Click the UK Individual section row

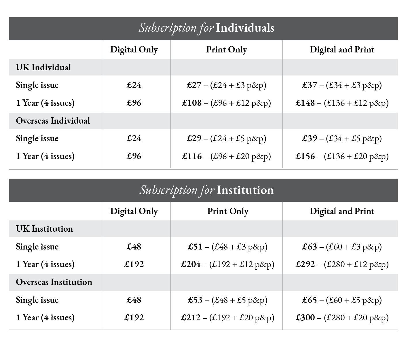43,67
